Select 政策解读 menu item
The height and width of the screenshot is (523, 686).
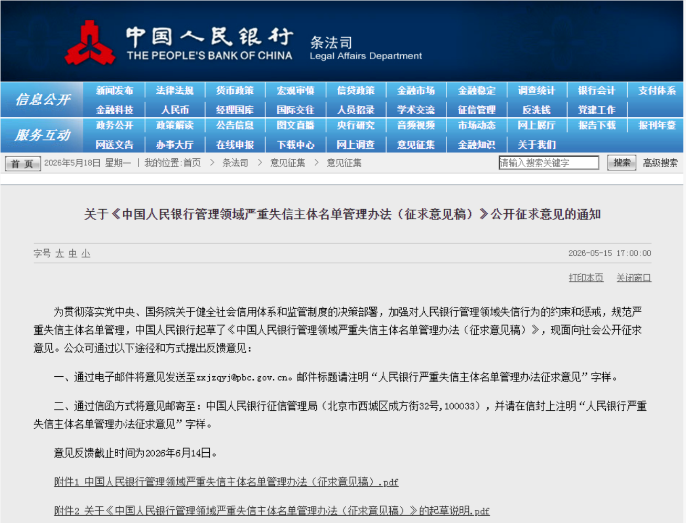[175, 125]
